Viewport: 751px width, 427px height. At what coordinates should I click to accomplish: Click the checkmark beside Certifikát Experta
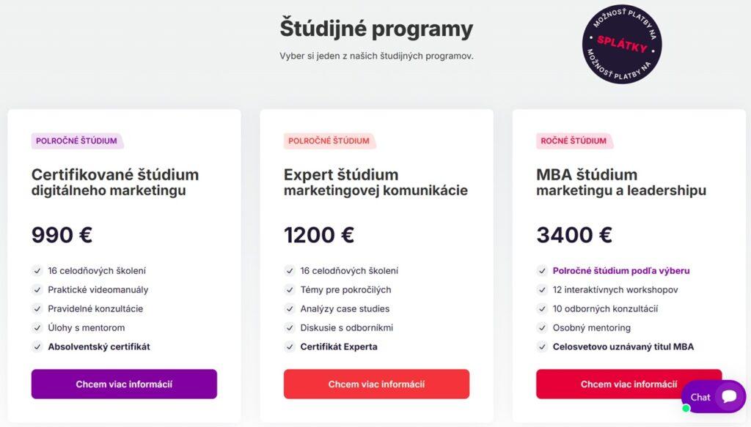289,346
